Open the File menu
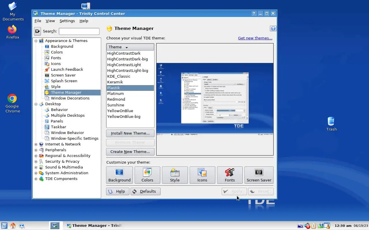 (38, 21)
